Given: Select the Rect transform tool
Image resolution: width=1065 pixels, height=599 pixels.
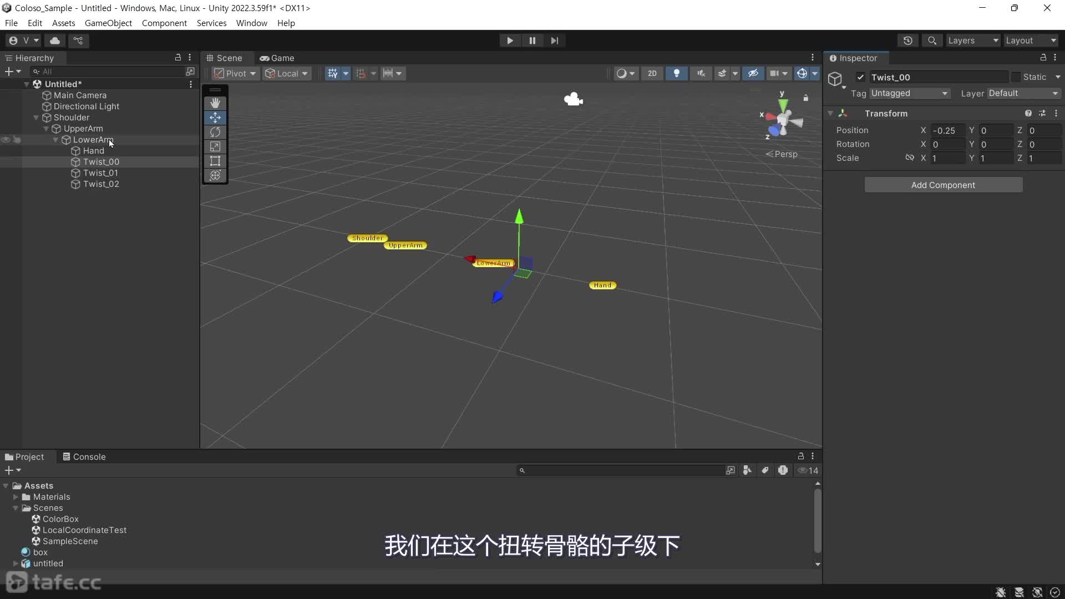Looking at the screenshot, I should click(215, 161).
